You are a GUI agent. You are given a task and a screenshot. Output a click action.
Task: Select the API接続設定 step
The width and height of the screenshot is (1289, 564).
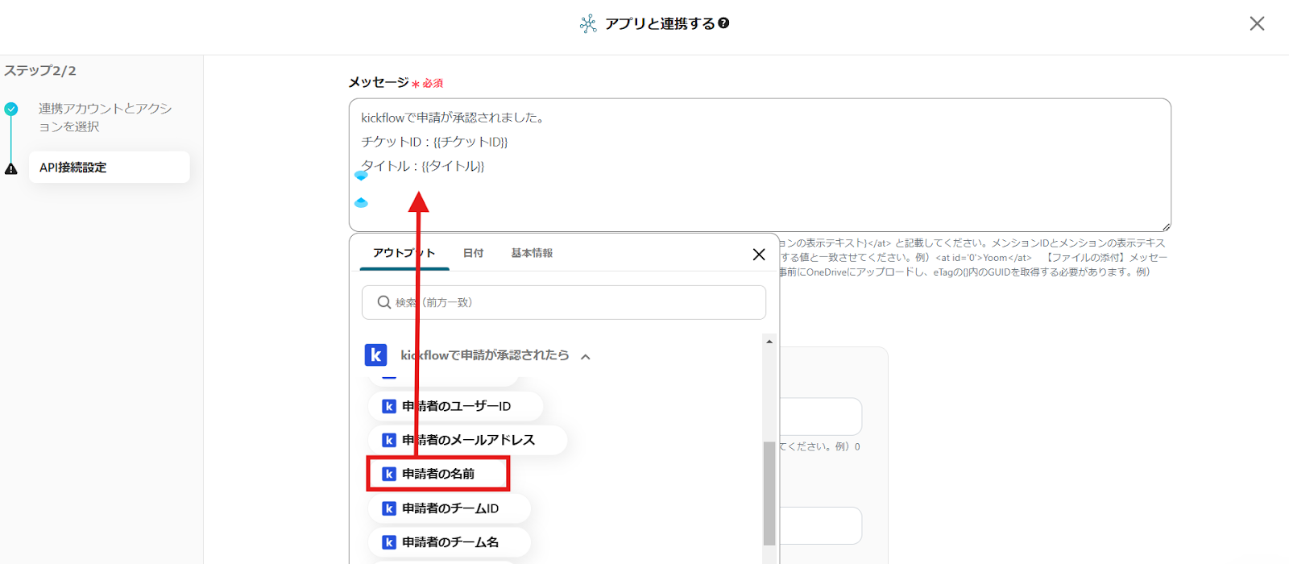tap(110, 167)
